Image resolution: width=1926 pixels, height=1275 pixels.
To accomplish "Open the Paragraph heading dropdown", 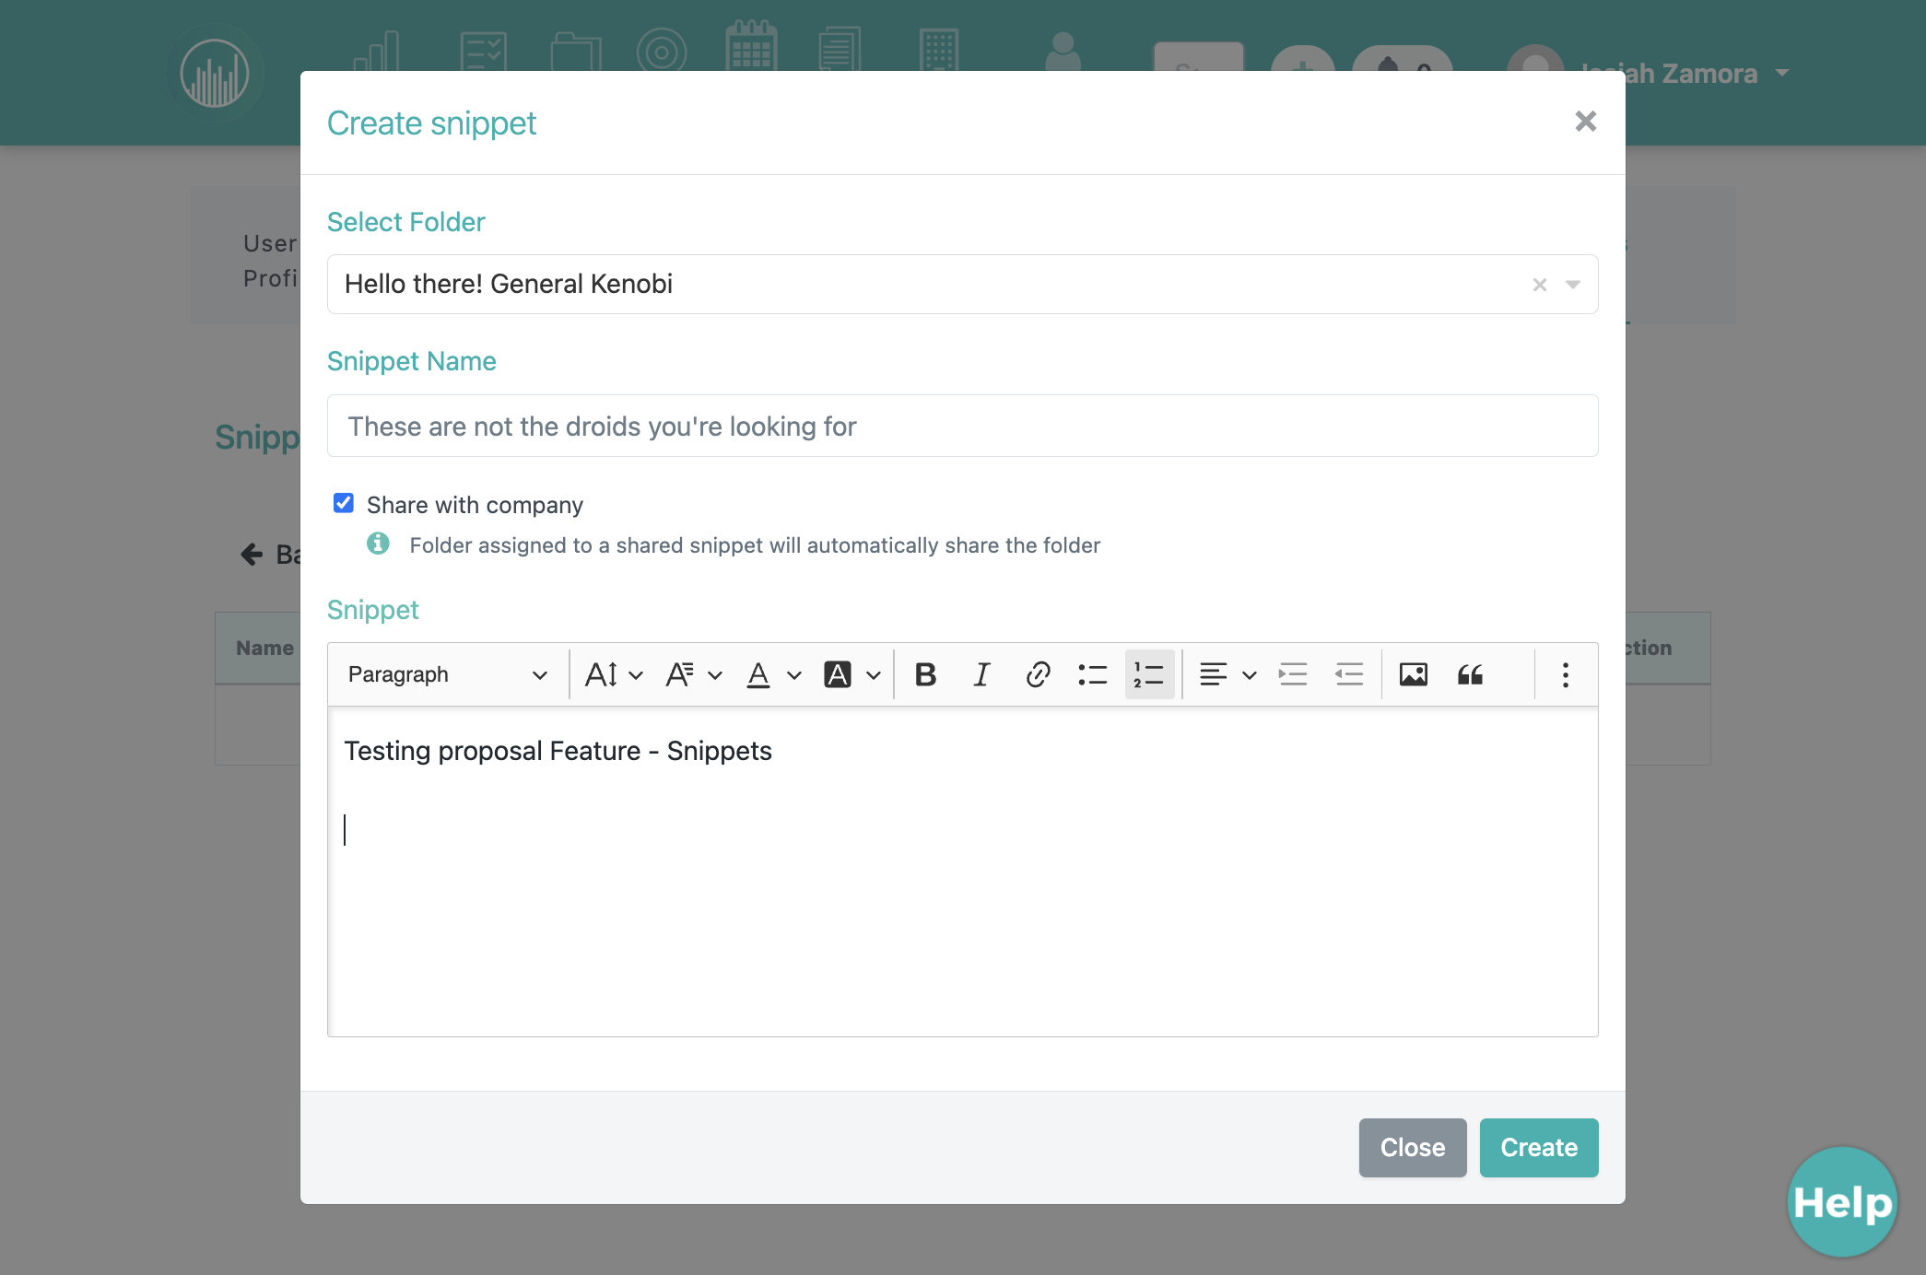I will pyautogui.click(x=448, y=674).
